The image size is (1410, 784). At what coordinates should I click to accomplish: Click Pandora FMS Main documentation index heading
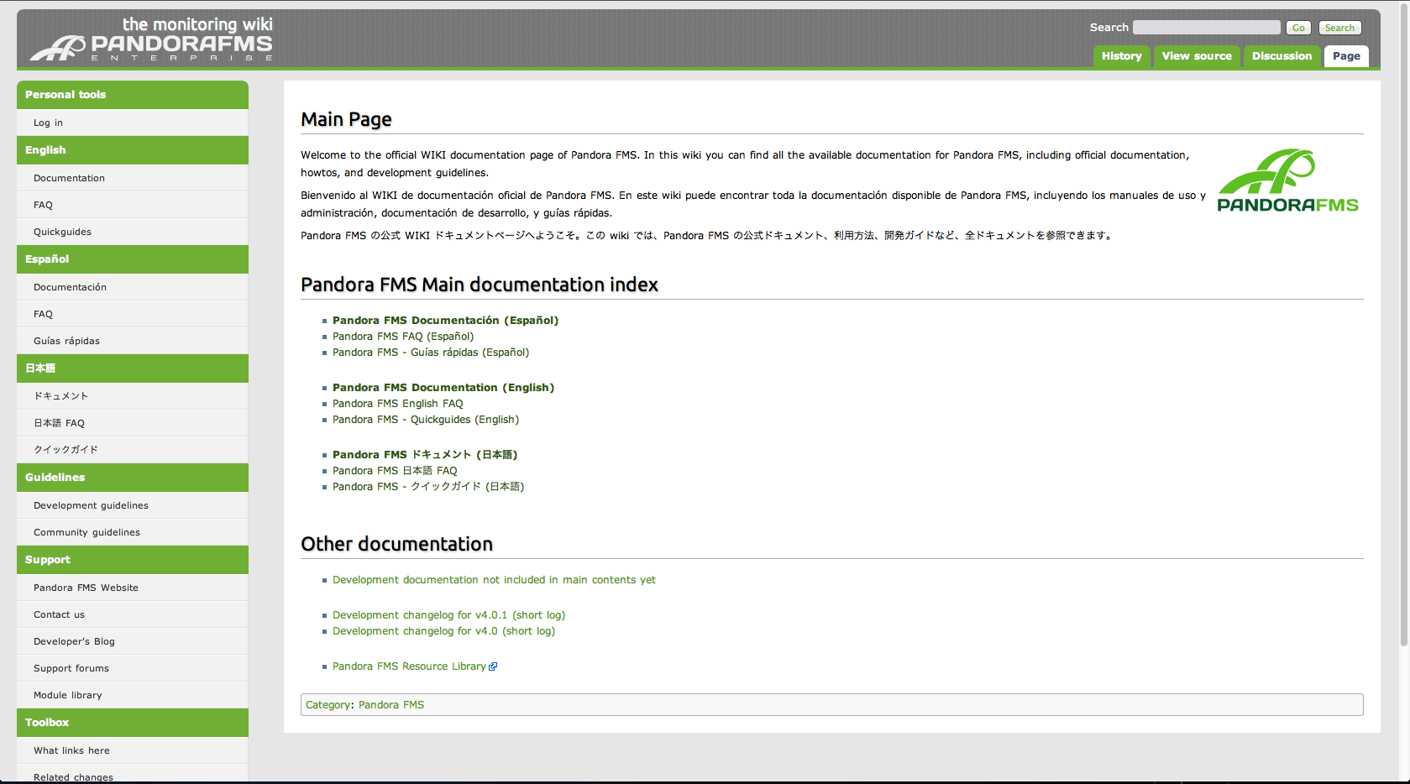pyautogui.click(x=480, y=285)
